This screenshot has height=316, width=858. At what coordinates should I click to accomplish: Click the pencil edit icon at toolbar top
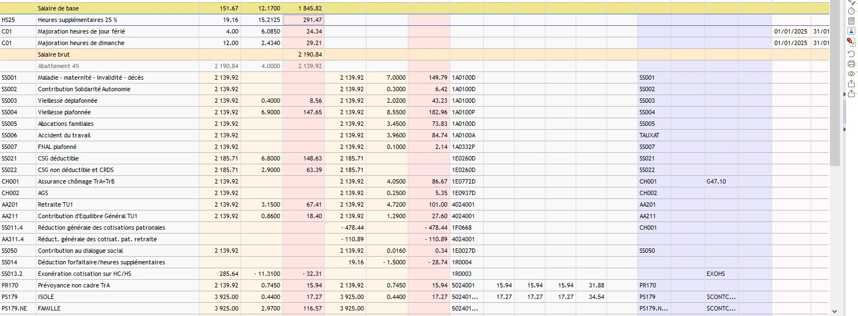[x=852, y=2]
